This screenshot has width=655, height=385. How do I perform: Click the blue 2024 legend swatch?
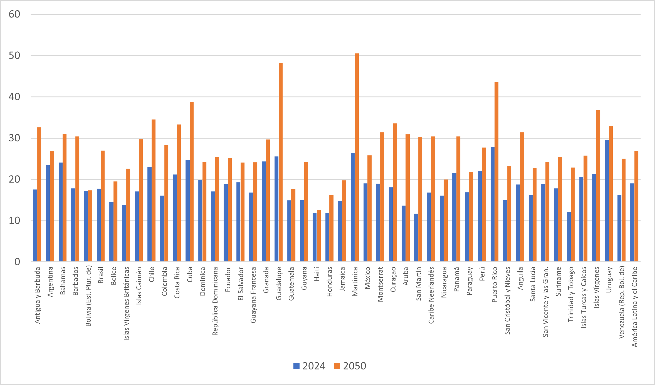coord(296,366)
